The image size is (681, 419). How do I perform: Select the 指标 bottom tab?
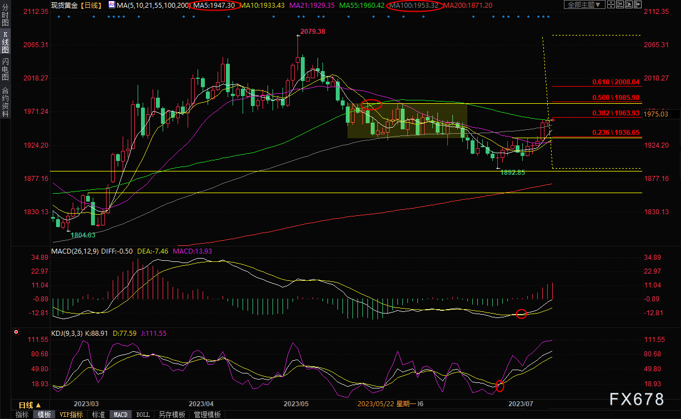(x=22, y=415)
